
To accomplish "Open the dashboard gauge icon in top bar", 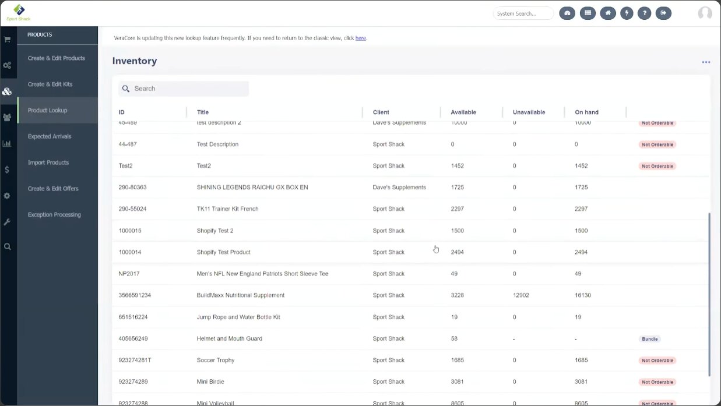I will (567, 13).
